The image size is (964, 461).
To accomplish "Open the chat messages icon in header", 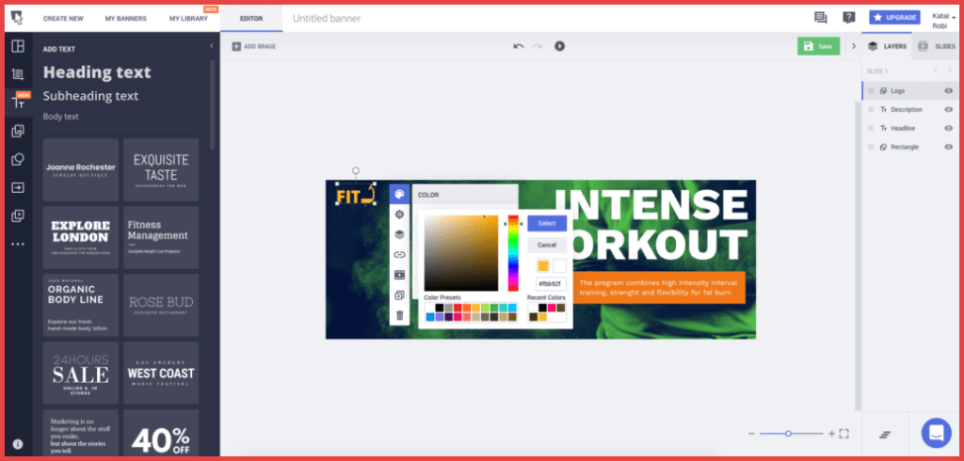I will 820,17.
